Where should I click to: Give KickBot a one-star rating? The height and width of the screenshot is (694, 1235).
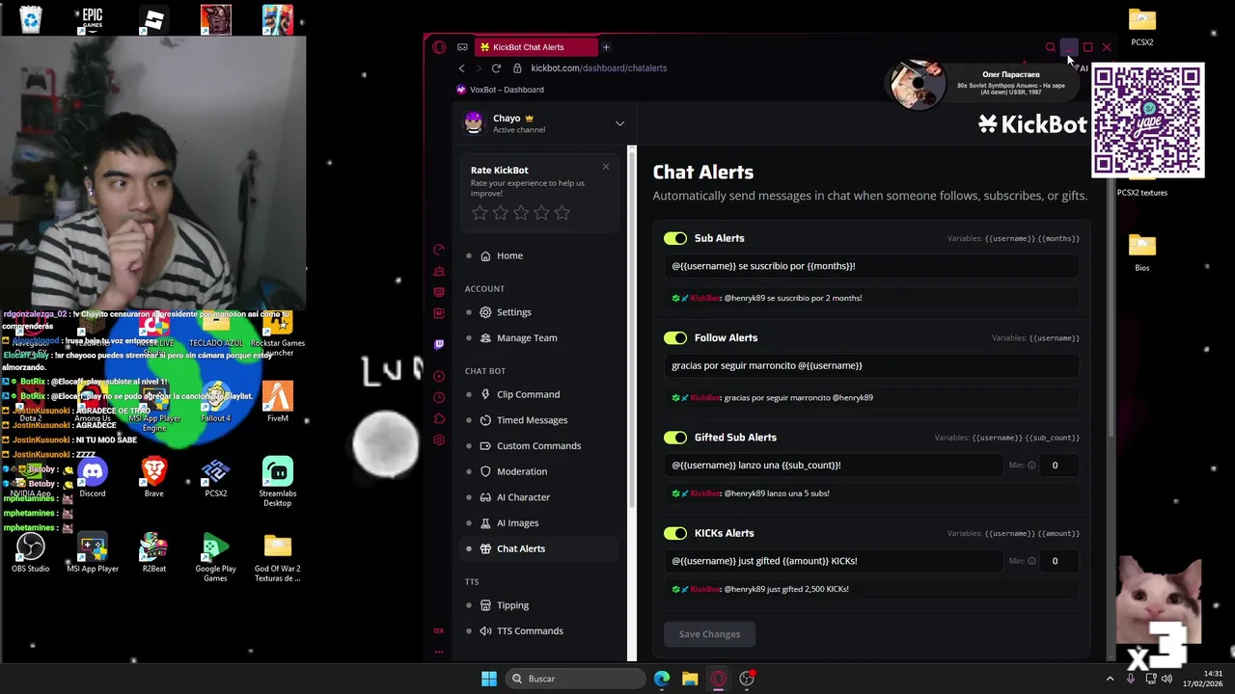(x=480, y=212)
